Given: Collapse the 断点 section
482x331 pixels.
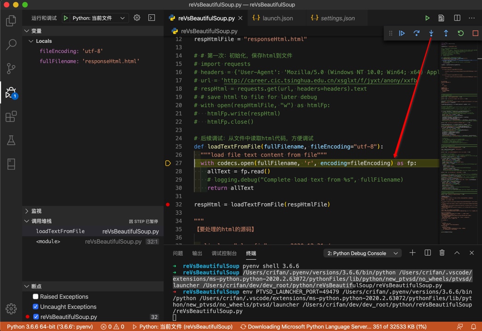Looking at the screenshot, I should click(x=27, y=286).
